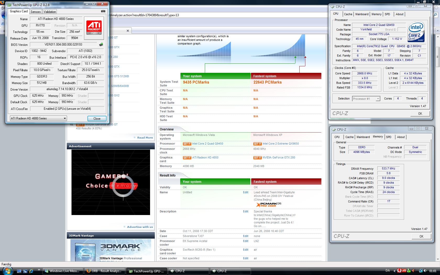Click the GET IT badge beside Intel Core 2 Quad Q9450
This screenshot has width=440, height=275.
[187, 144]
